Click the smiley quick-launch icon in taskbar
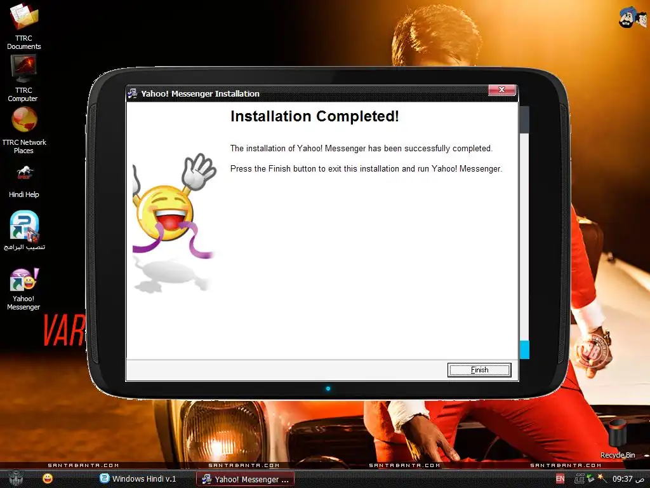This screenshot has width=650, height=488. coord(48,478)
